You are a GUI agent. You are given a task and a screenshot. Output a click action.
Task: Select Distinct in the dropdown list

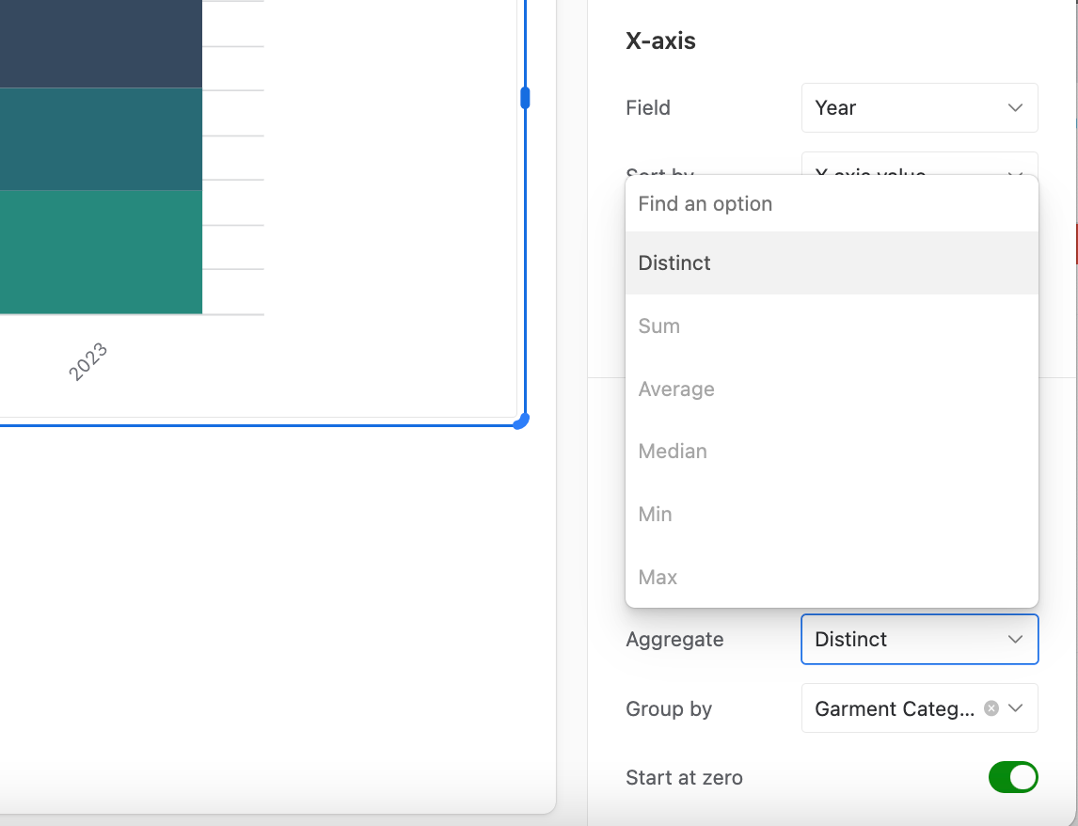click(832, 262)
